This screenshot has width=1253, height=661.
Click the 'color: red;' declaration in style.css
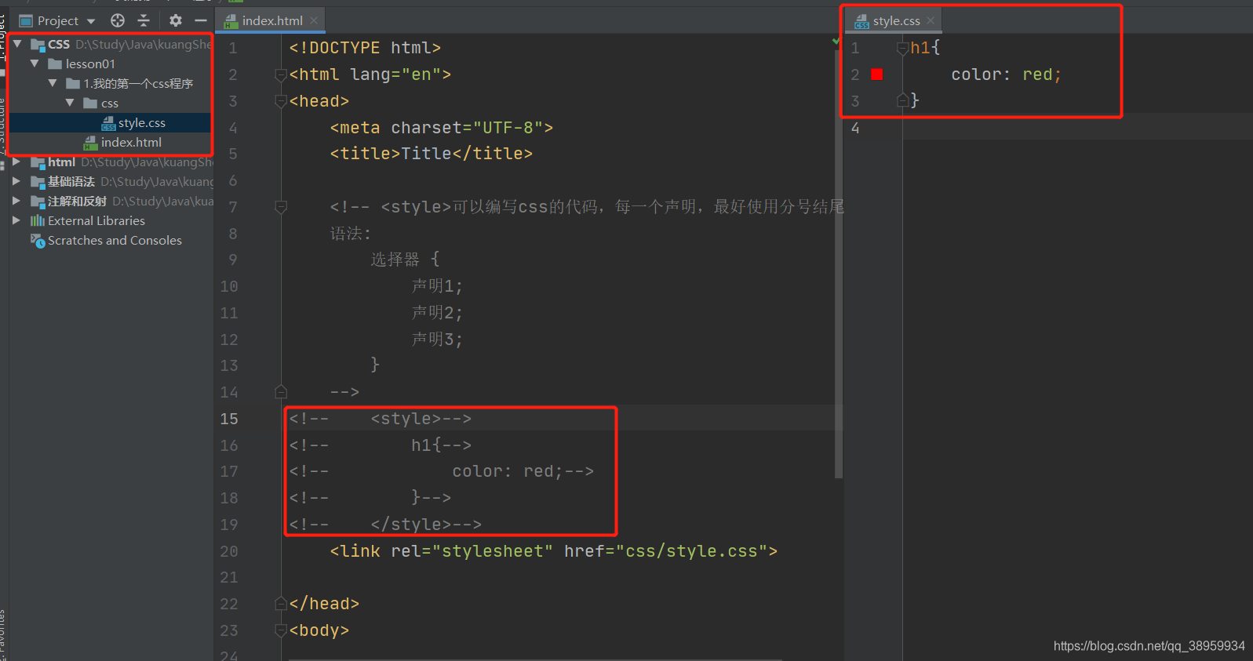1007,74
